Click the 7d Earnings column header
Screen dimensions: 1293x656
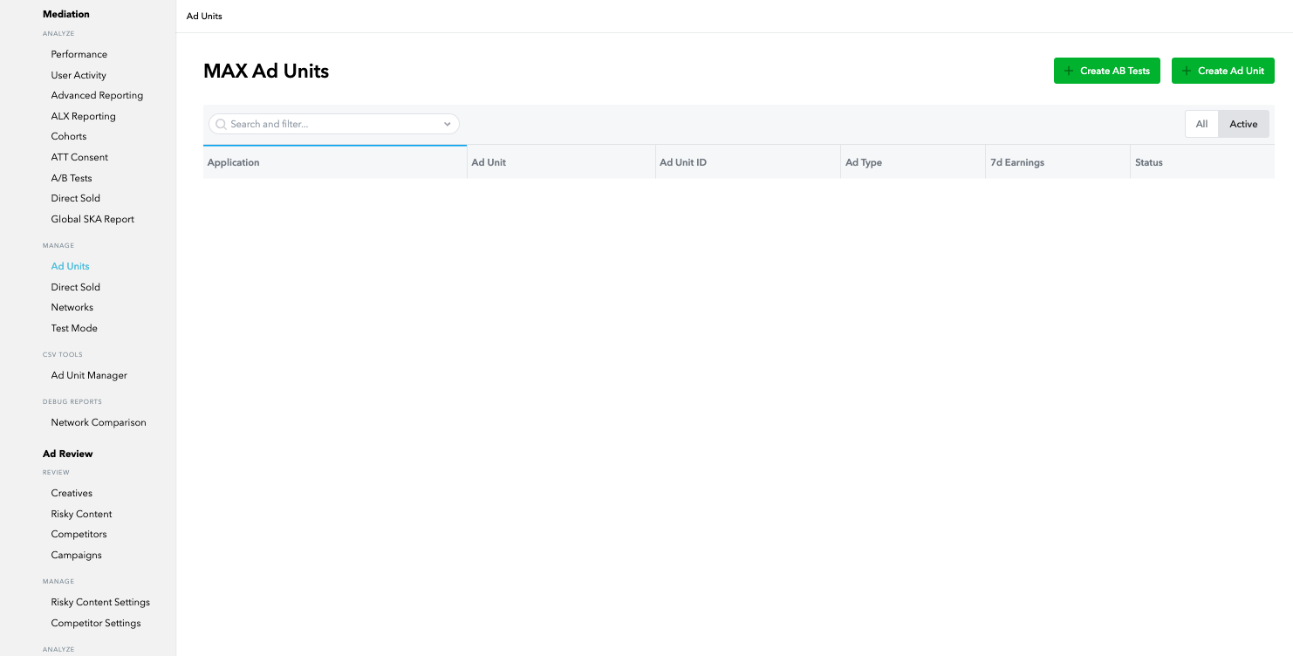pos(1017,162)
